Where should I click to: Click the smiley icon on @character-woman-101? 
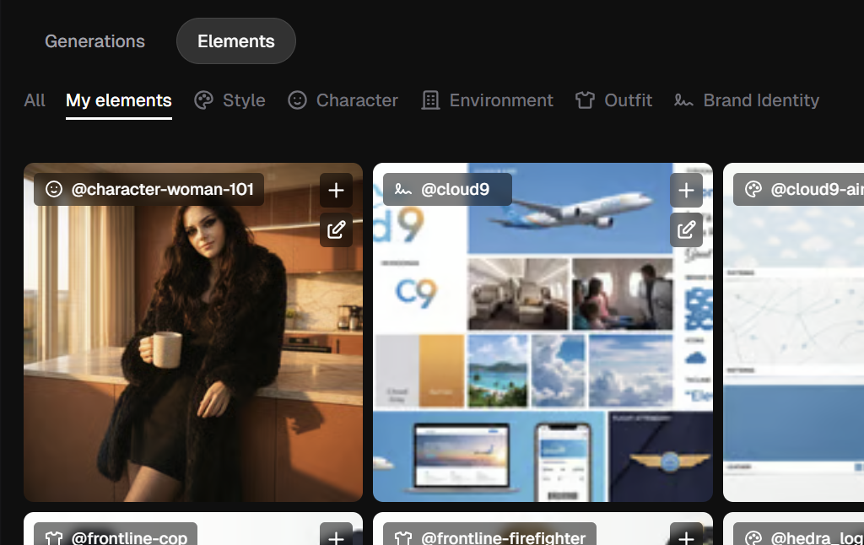[x=53, y=190]
